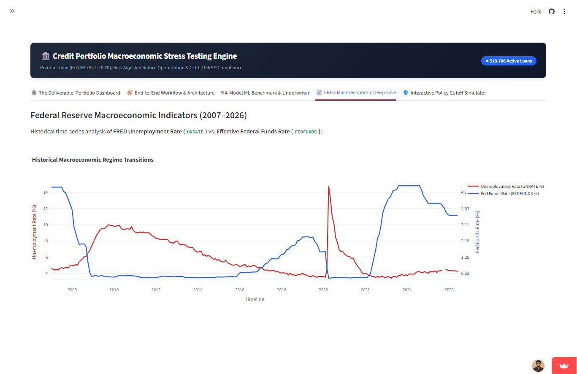
Task: Click the 2.18 tick on the Fed Funds axis
Action: point(465,241)
